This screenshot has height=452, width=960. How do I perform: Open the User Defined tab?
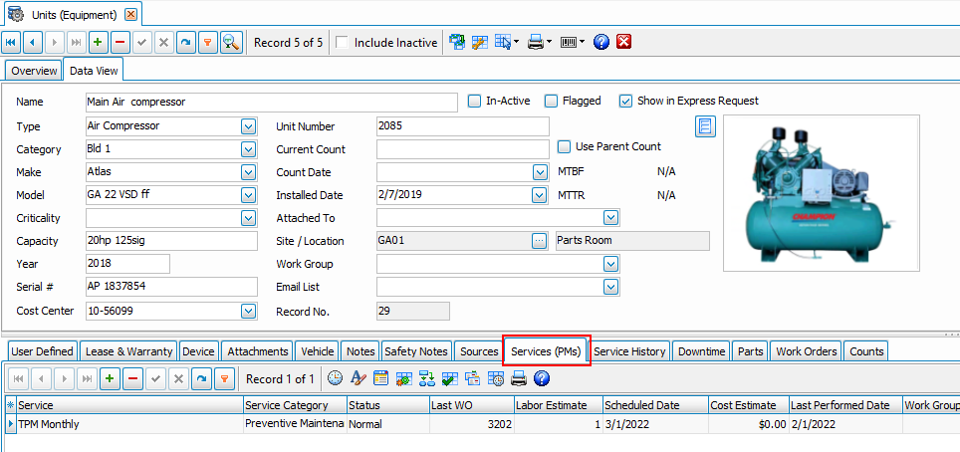pos(42,351)
